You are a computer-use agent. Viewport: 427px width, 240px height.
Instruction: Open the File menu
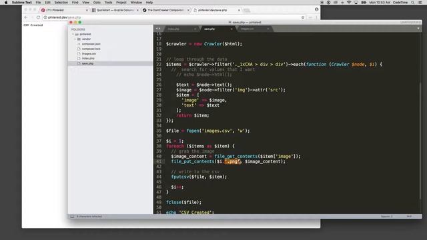38,3
